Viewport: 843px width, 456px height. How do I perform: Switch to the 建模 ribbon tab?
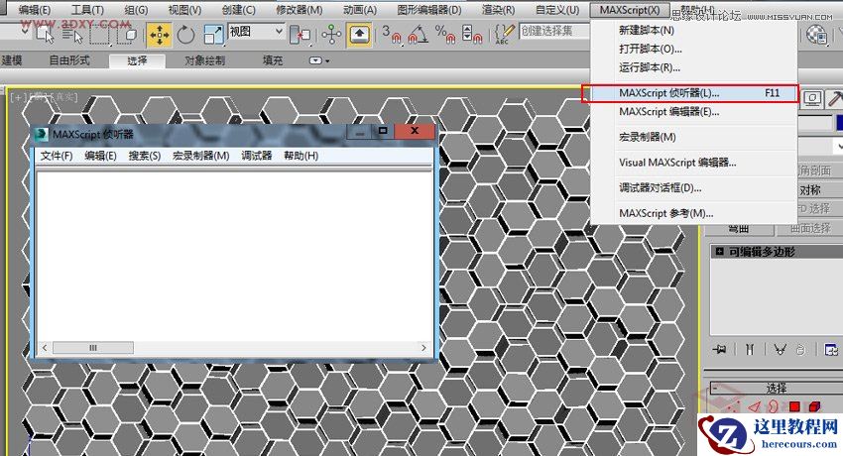(12, 60)
